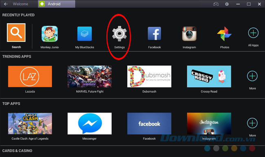Open My BlueStacks app icon
The image size is (265, 157).
(x=84, y=34)
